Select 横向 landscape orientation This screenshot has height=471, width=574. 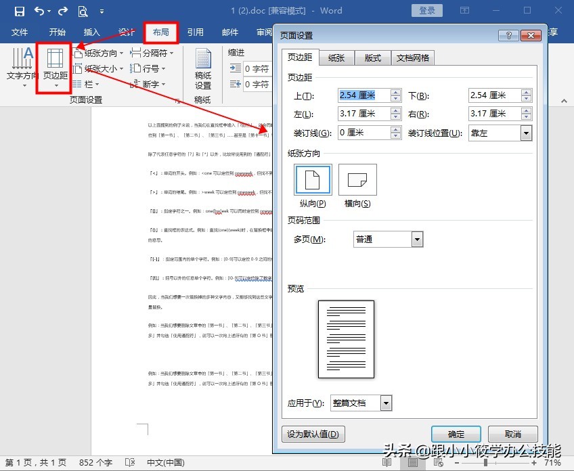(357, 180)
